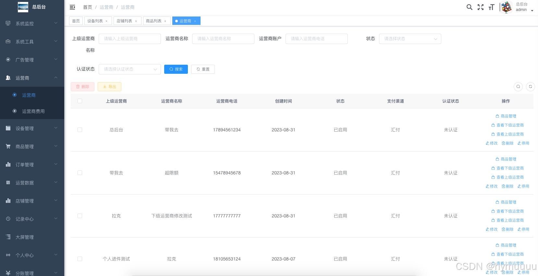Focus the 运营商账户 input field
The width and height of the screenshot is (538, 276).
(317, 39)
